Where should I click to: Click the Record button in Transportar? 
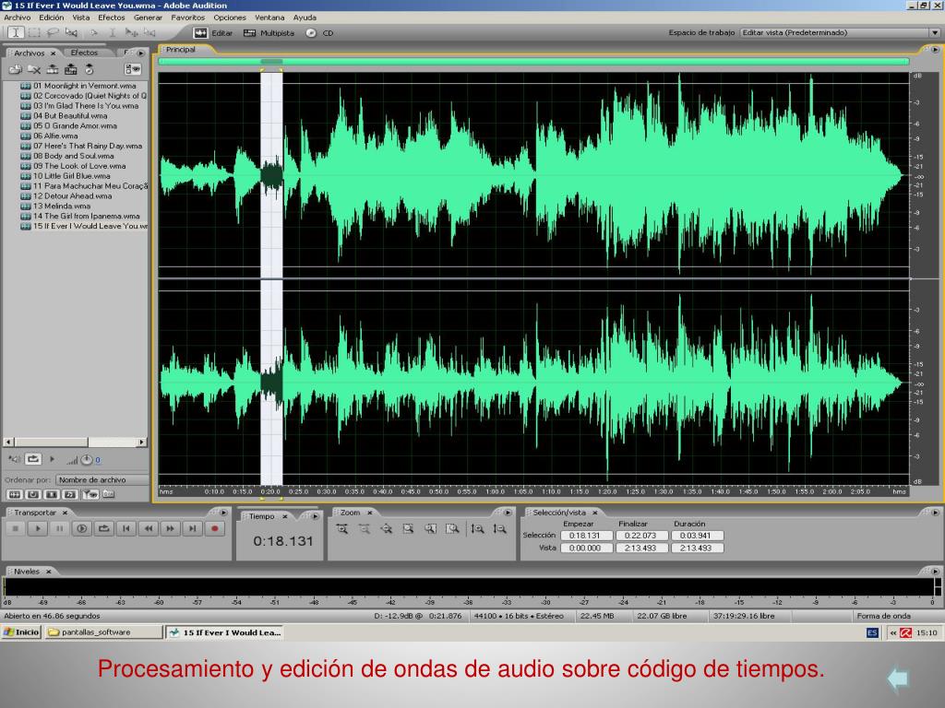(x=214, y=528)
